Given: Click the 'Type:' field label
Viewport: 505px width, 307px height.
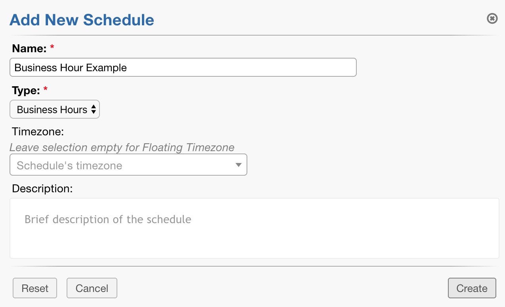Looking at the screenshot, I should [26, 91].
